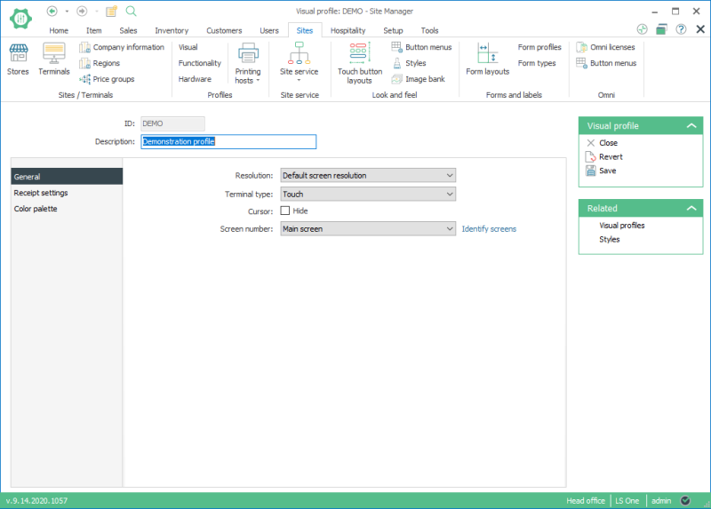This screenshot has width=711, height=509.
Task: Open Form layouts
Action: click(487, 60)
